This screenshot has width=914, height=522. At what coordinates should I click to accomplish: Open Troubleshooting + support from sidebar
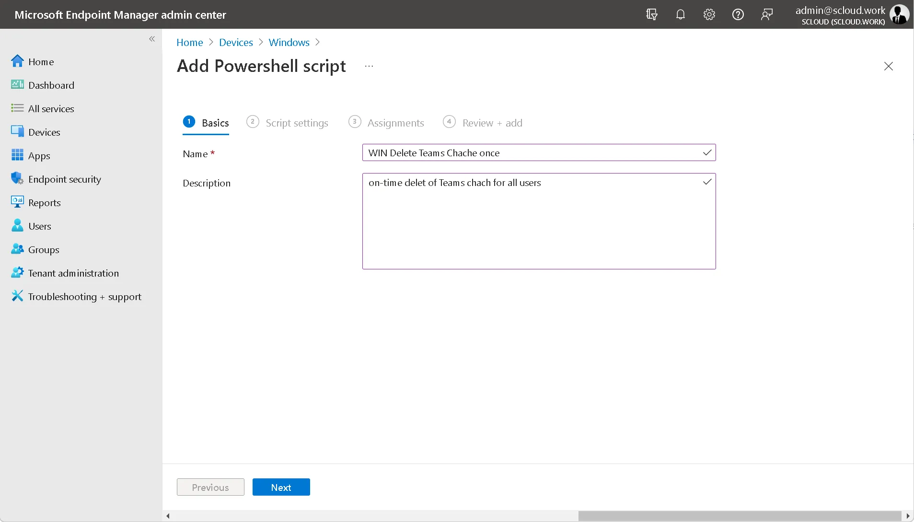[x=85, y=296]
